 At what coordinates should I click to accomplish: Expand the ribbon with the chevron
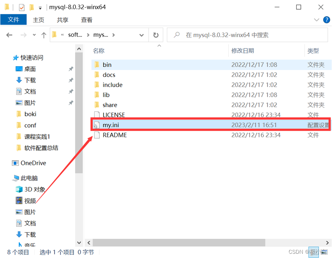pos(317,20)
